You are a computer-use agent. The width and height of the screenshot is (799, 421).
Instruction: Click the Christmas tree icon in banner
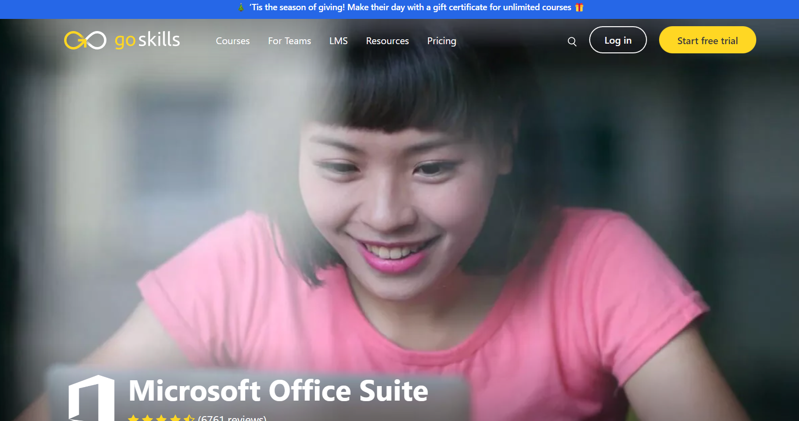click(x=241, y=7)
